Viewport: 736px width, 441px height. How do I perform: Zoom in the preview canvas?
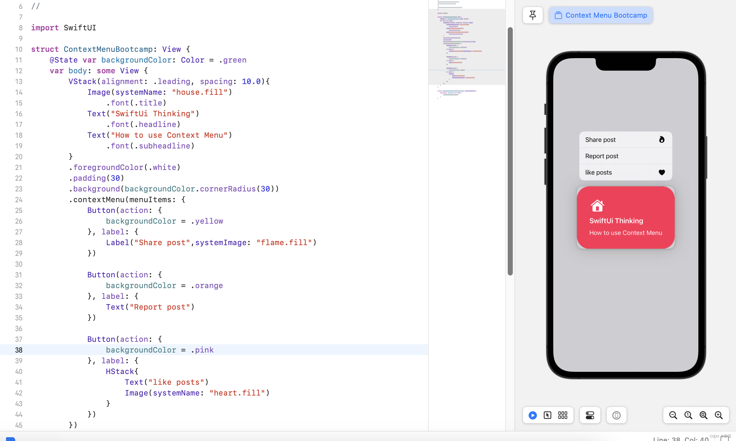click(x=719, y=415)
